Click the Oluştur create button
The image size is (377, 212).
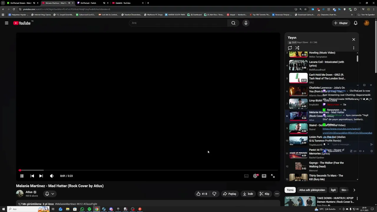point(340,23)
